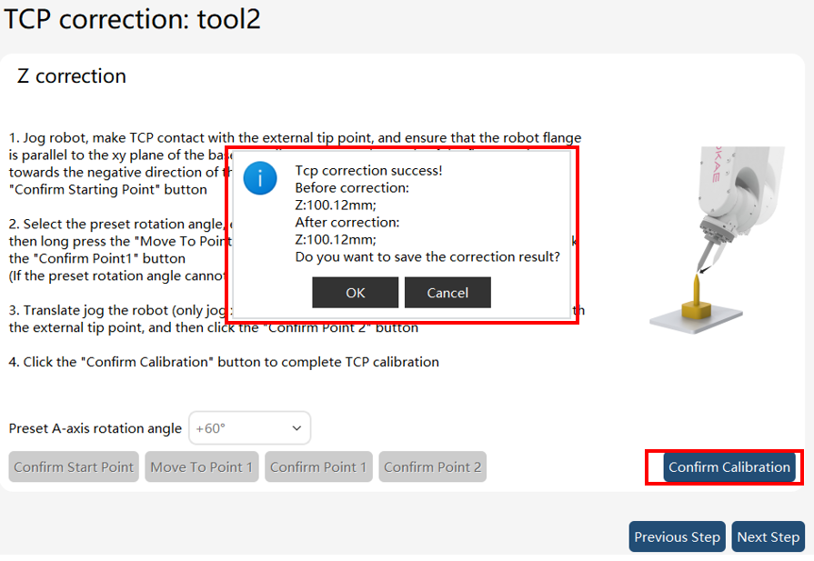The width and height of the screenshot is (814, 561).
Task: Click step 4 Confirm Calibration instruction text
Action: (x=224, y=362)
